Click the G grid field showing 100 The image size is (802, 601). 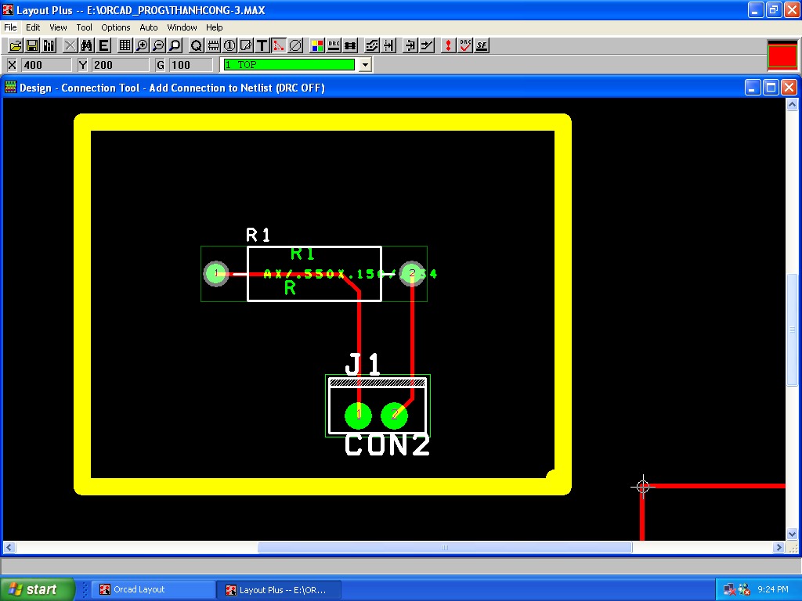pos(191,65)
